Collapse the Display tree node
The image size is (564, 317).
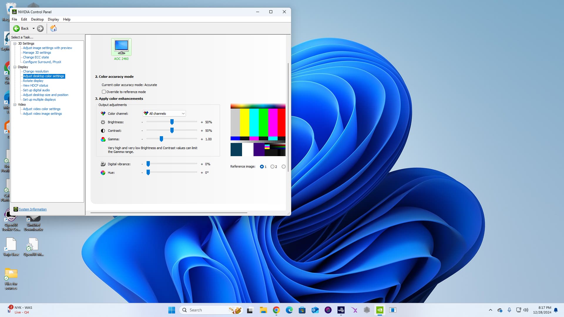15,67
